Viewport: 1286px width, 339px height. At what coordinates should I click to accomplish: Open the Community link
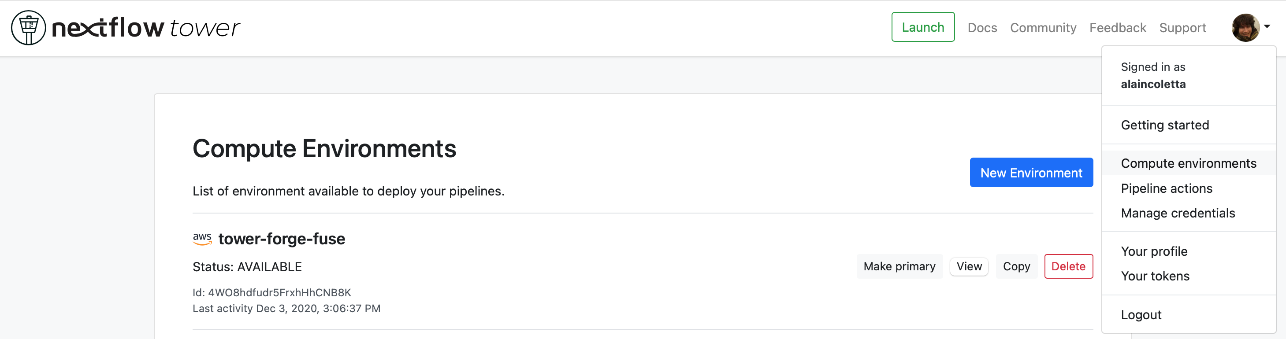[x=1043, y=27]
